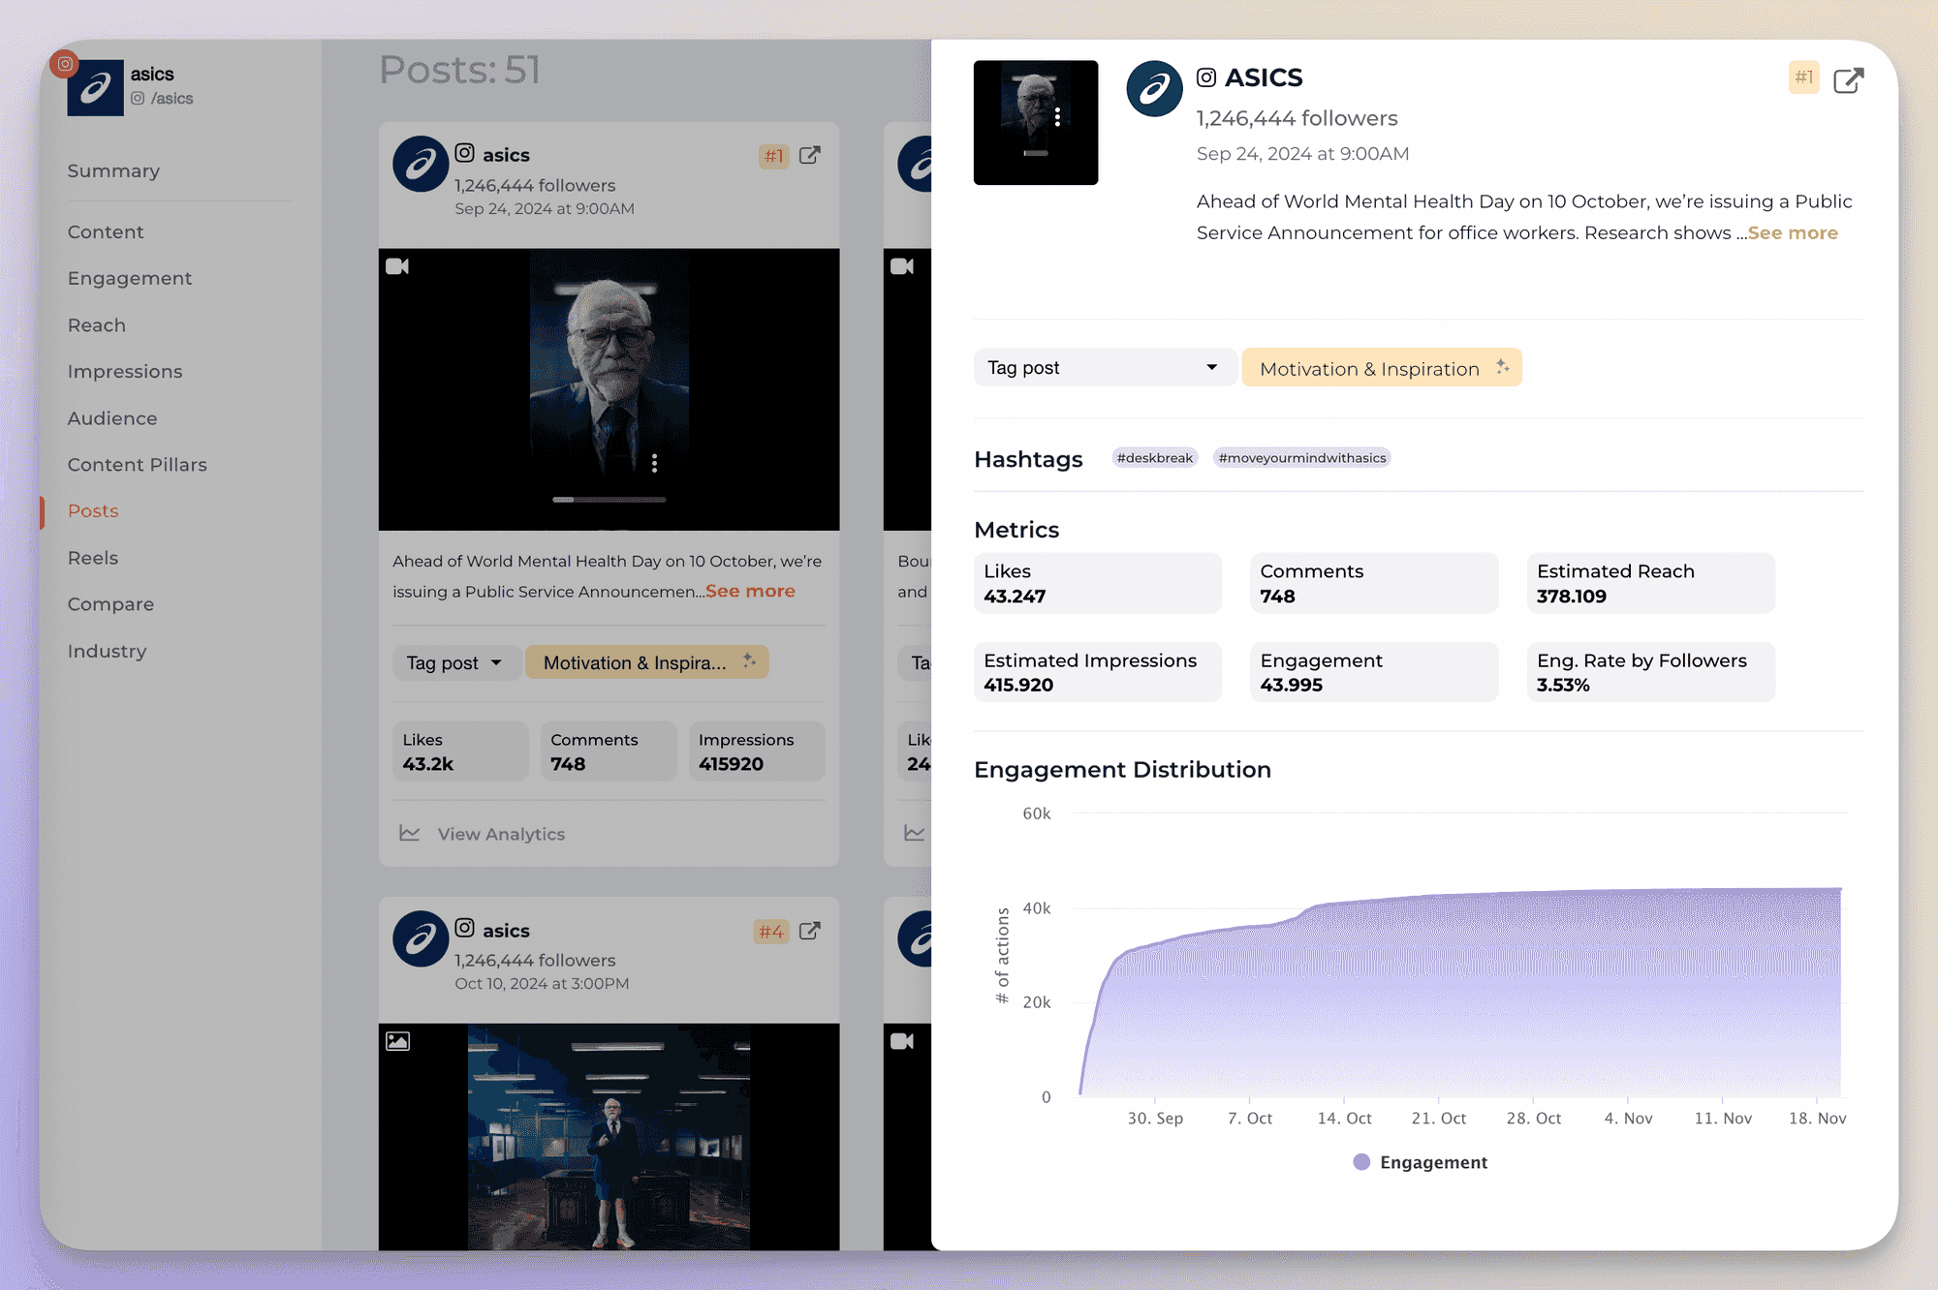The width and height of the screenshot is (1938, 1290).
Task: Click the sparkle icon on Motivation & Inspiration tag
Action: tap(1502, 367)
